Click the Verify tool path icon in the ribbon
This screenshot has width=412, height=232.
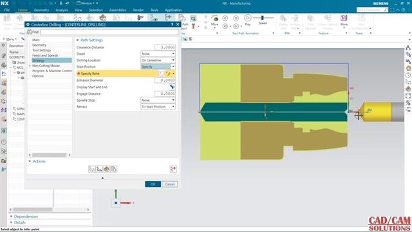tap(193, 18)
